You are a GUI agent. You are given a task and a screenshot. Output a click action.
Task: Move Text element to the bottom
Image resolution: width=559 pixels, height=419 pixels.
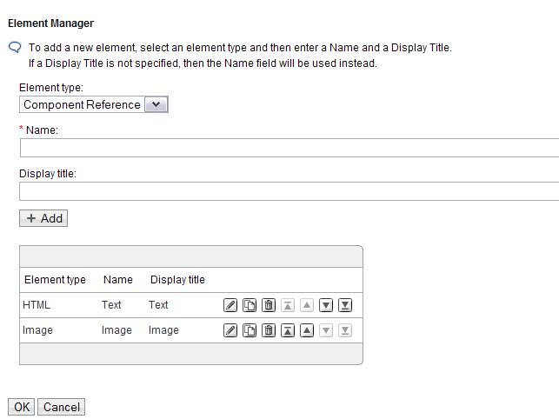(345, 305)
